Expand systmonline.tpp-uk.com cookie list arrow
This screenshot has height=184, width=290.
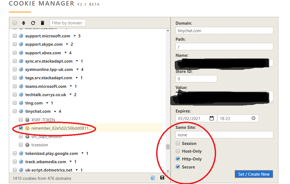77,69
